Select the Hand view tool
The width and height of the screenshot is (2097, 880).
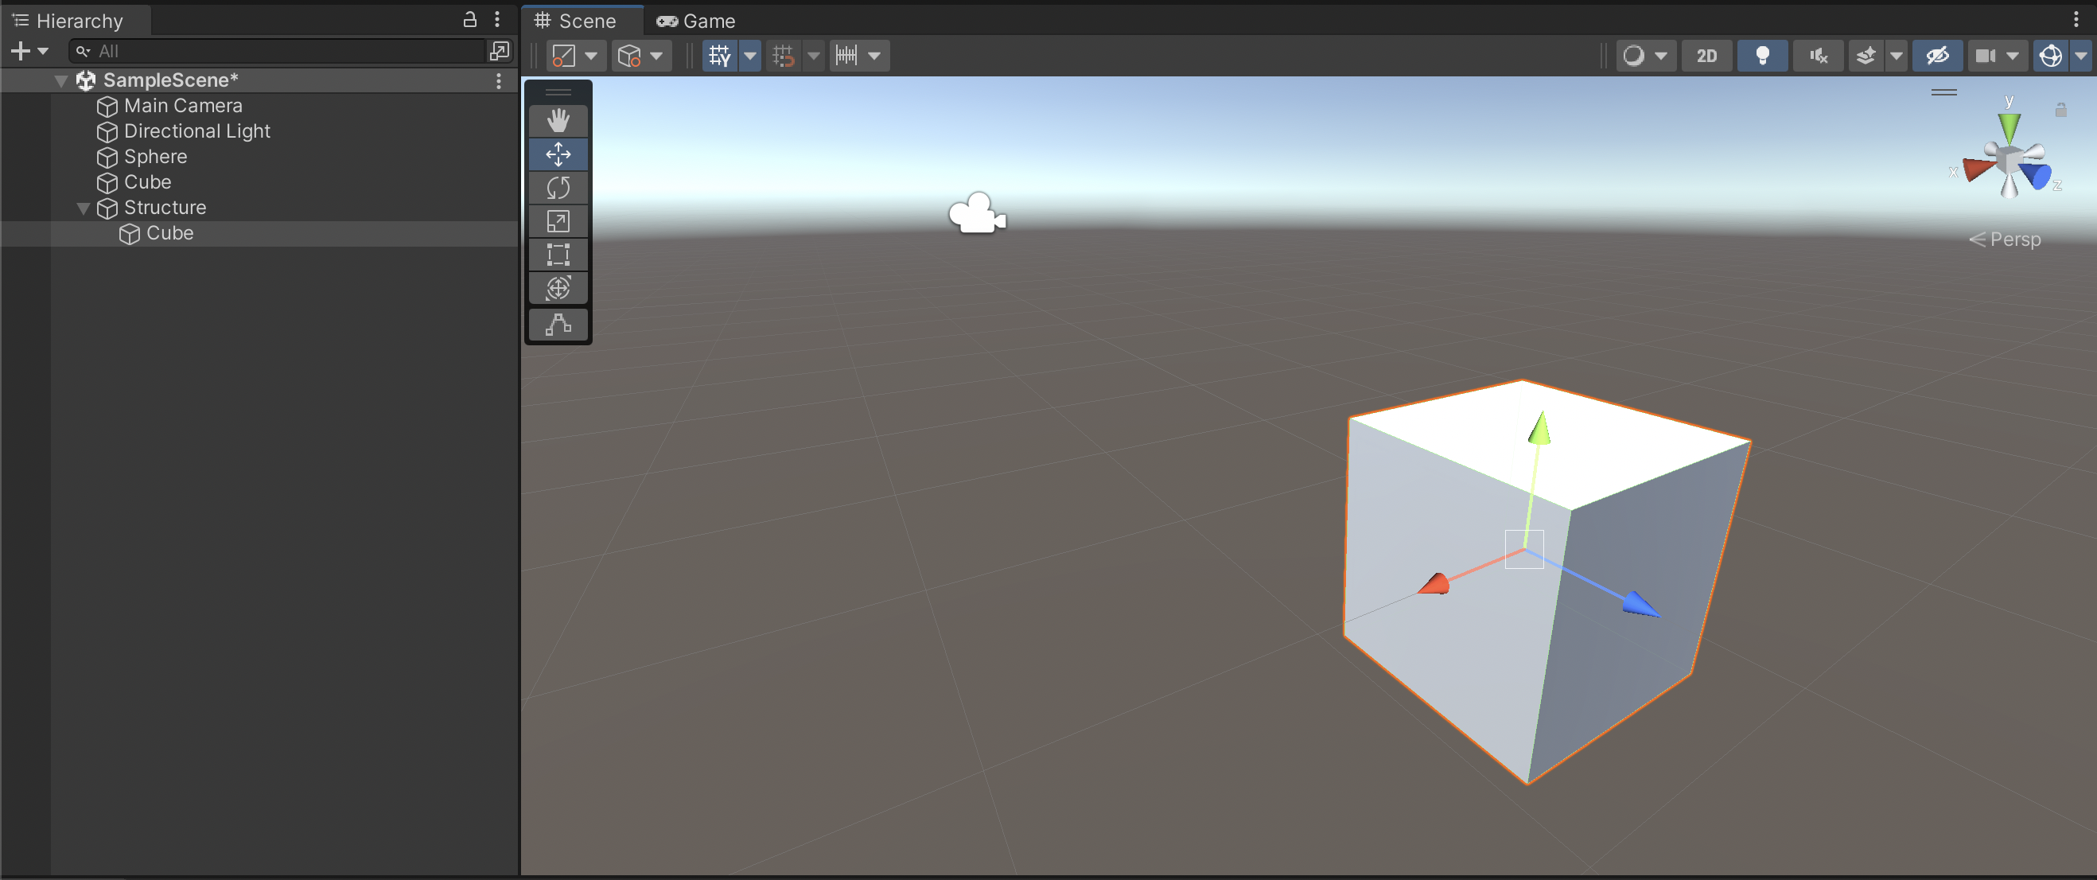point(558,120)
